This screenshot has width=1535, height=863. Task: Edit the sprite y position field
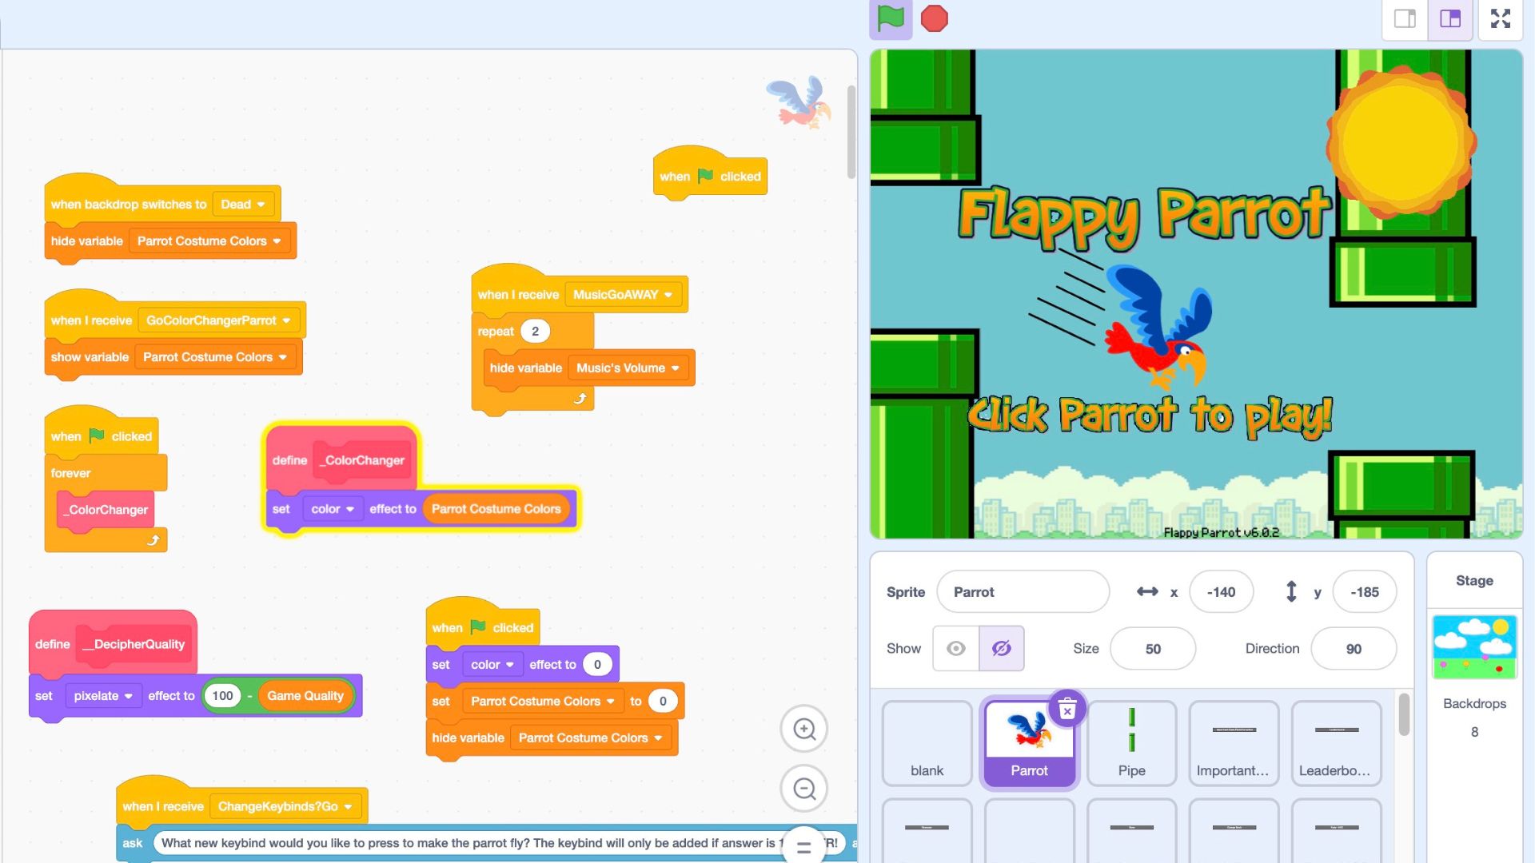coord(1365,592)
